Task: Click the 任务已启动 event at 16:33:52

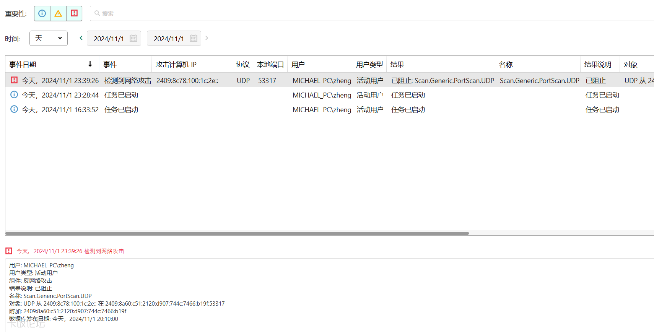Action: tap(121, 109)
